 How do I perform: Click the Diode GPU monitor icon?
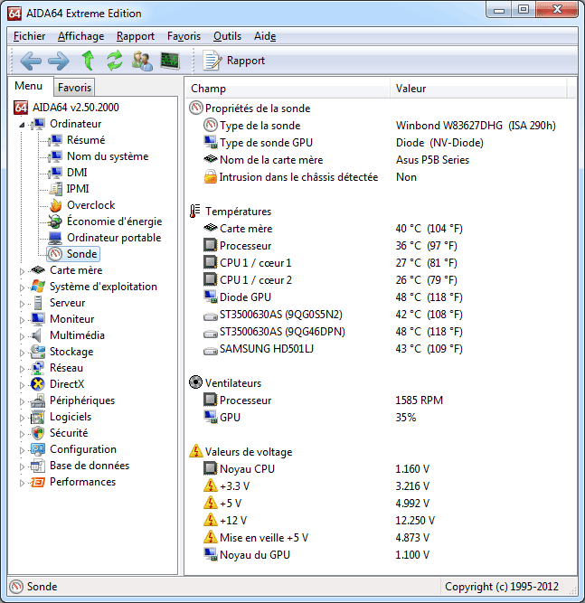click(211, 297)
